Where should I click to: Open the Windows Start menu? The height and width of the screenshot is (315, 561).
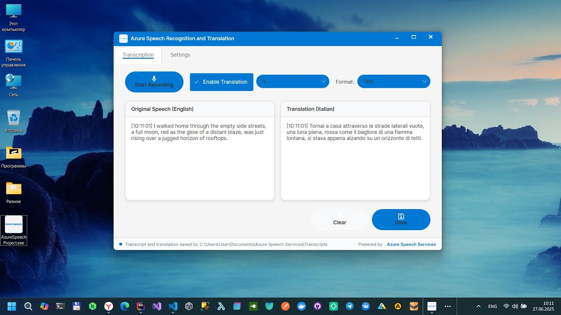tap(12, 306)
